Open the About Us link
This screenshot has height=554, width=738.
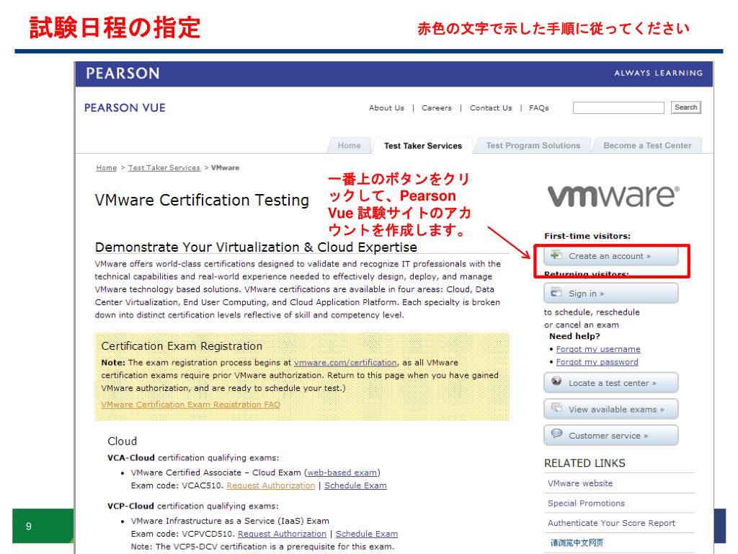coord(386,108)
